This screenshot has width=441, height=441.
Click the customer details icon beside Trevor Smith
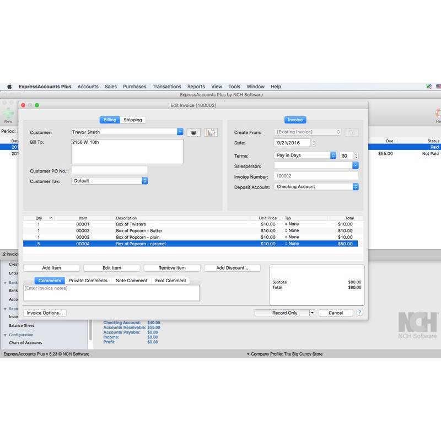coord(193,132)
